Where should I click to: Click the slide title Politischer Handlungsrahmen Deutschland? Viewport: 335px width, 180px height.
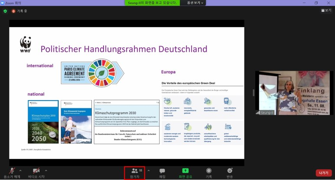coord(124,49)
